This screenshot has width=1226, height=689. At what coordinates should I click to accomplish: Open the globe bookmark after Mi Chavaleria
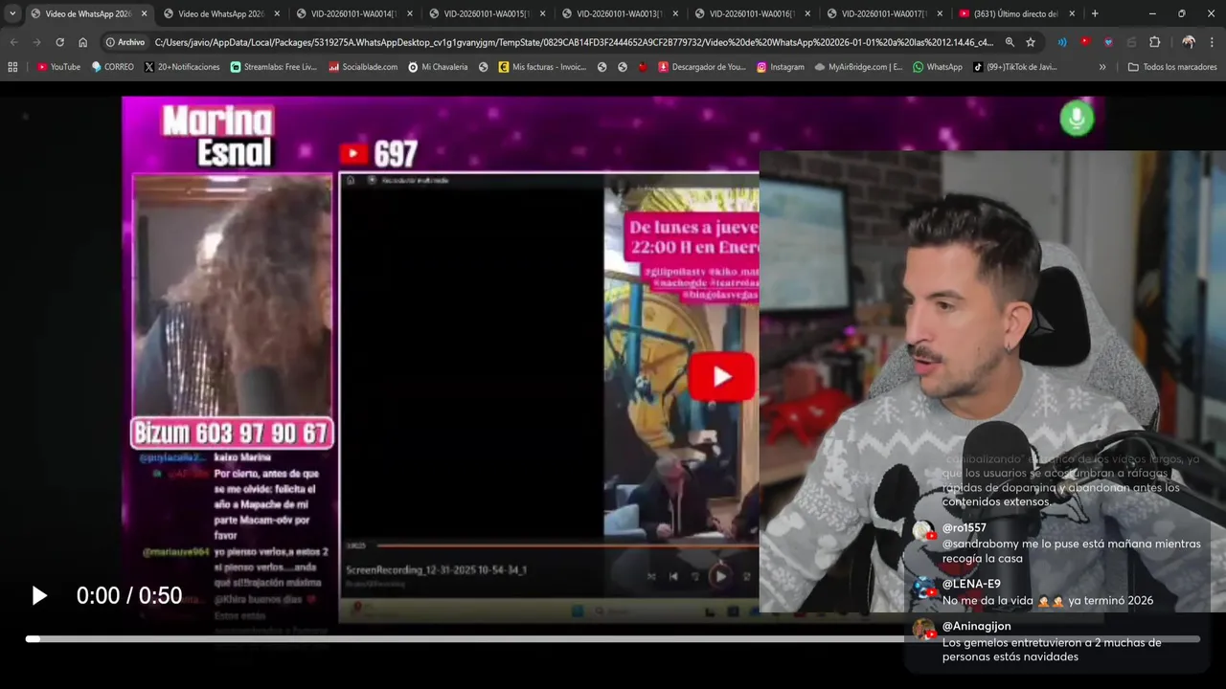click(483, 67)
